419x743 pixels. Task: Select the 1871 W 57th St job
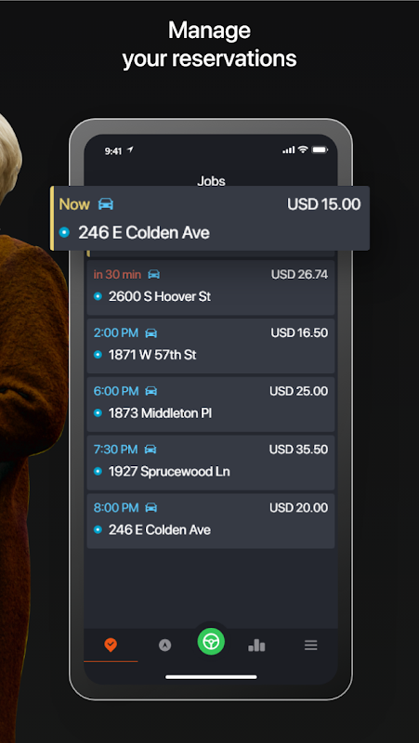tap(211, 345)
